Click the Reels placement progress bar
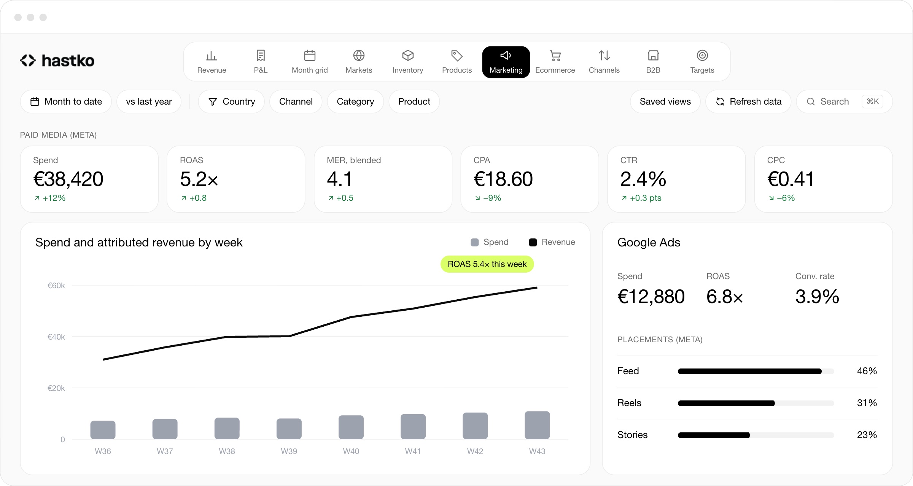The image size is (913, 486). (x=756, y=403)
